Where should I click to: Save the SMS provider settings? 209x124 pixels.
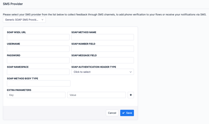[127, 113]
